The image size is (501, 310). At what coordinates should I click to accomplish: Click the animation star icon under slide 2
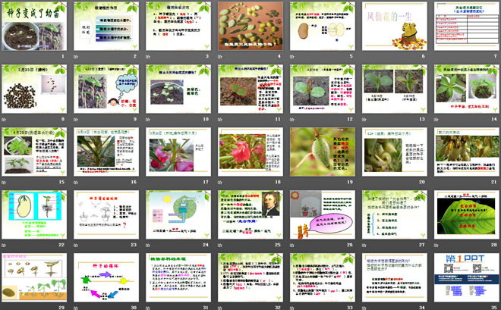coord(76,57)
